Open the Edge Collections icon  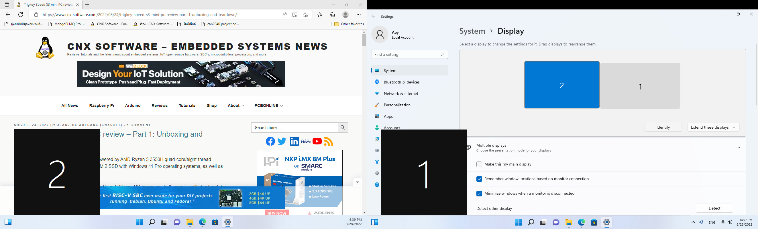click(333, 15)
